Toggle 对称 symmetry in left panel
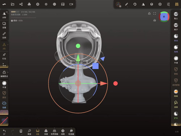181x136 pixels. 4,15
